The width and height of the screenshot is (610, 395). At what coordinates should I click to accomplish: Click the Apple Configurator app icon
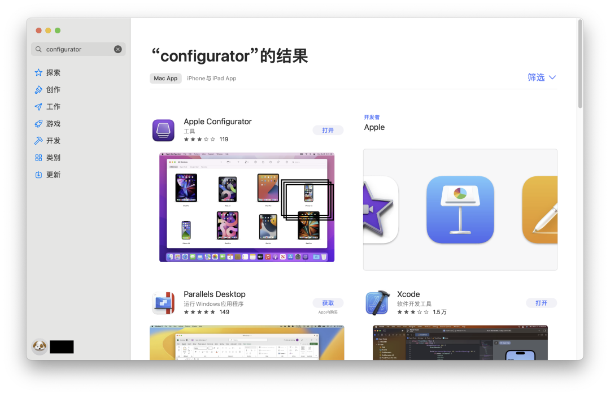pos(163,130)
